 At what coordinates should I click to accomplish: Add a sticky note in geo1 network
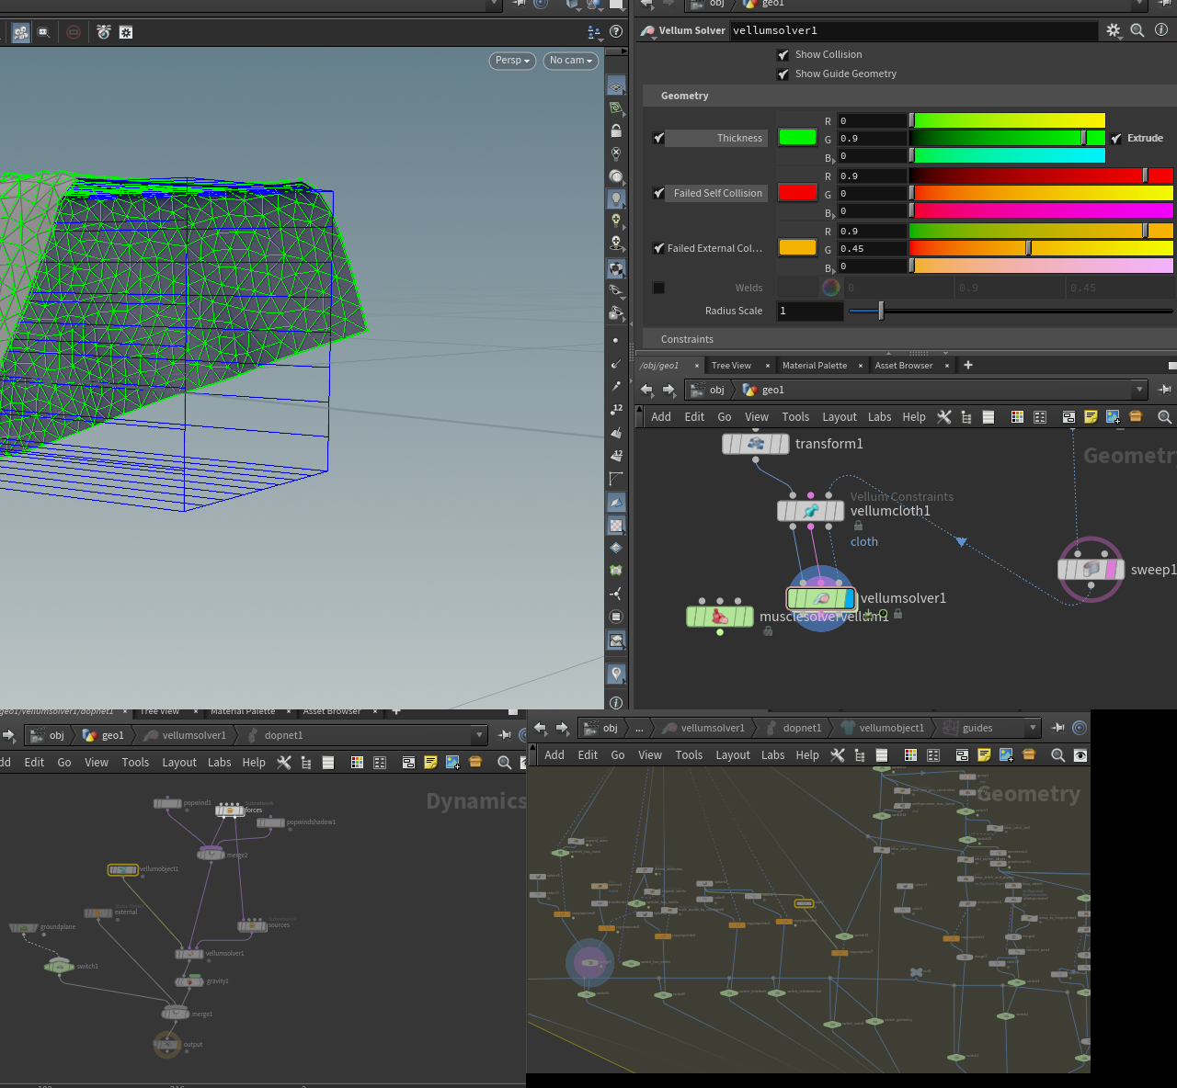click(1091, 417)
